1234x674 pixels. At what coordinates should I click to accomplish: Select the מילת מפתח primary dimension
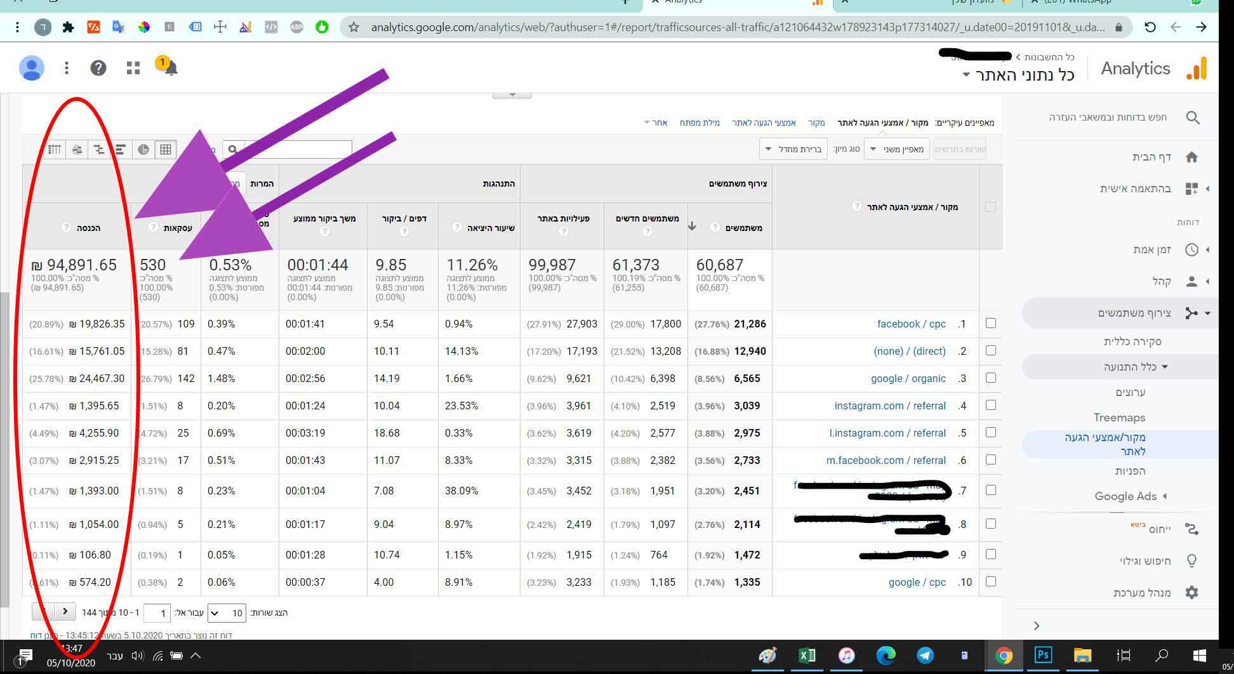700,122
